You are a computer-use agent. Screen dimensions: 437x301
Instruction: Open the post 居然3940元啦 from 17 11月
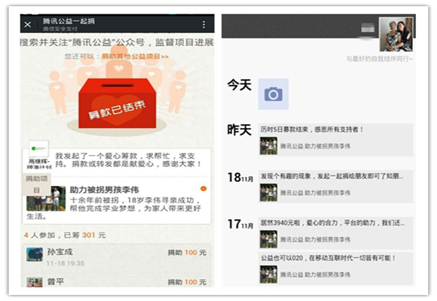(x=332, y=223)
